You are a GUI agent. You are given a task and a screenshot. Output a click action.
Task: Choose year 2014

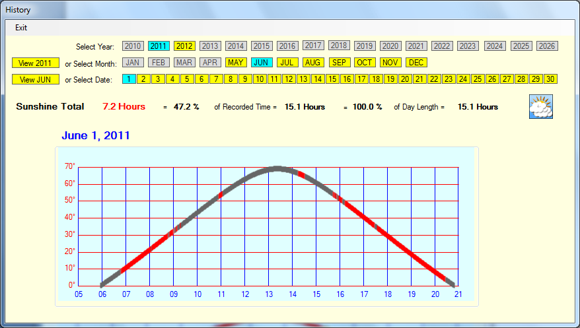(236, 46)
